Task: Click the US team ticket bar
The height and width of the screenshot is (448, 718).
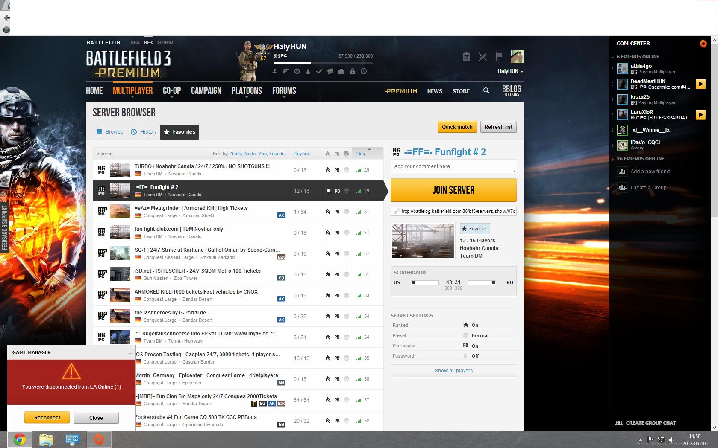Action: pyautogui.click(x=425, y=282)
